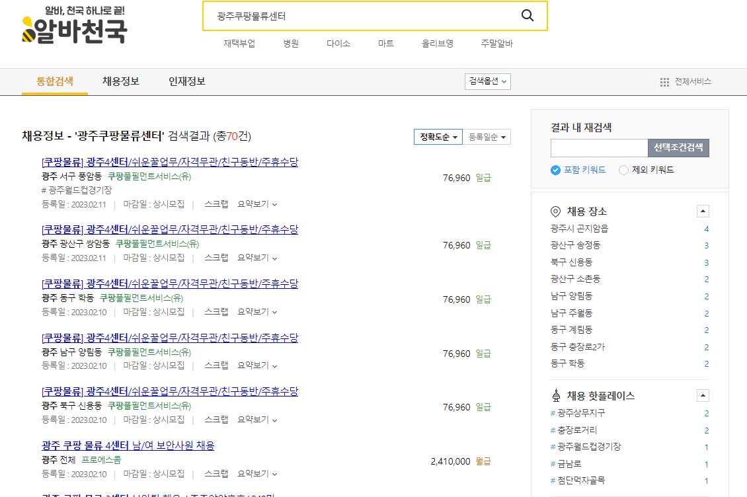This screenshot has width=747, height=497.
Task: Switch to the 인재정보 tab
Action: click(186, 81)
